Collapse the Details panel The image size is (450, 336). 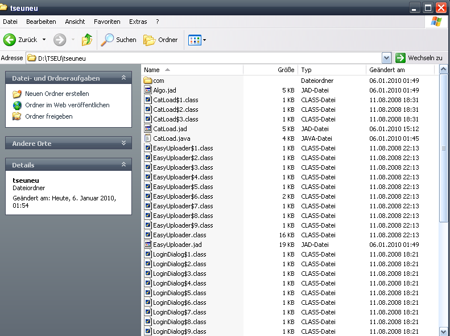click(123, 165)
